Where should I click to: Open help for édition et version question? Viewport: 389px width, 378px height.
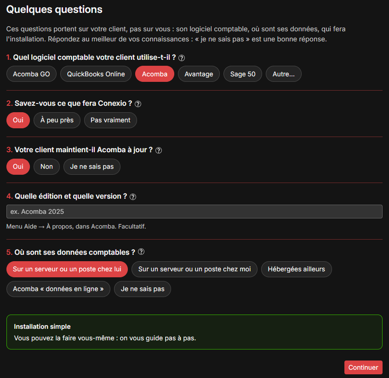click(x=133, y=197)
